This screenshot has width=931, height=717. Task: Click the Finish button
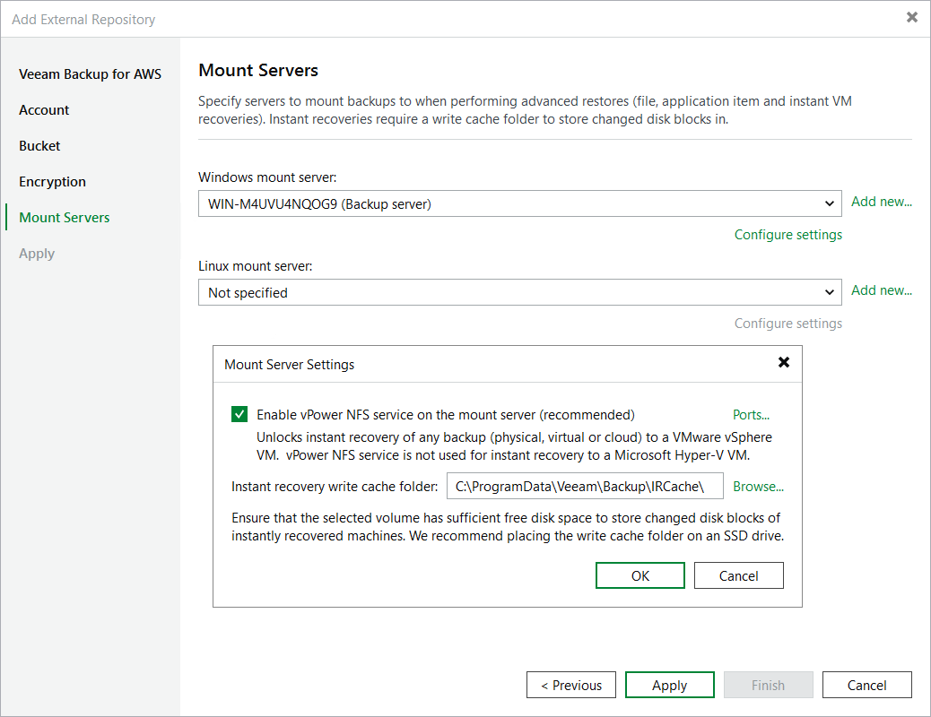pos(769,685)
